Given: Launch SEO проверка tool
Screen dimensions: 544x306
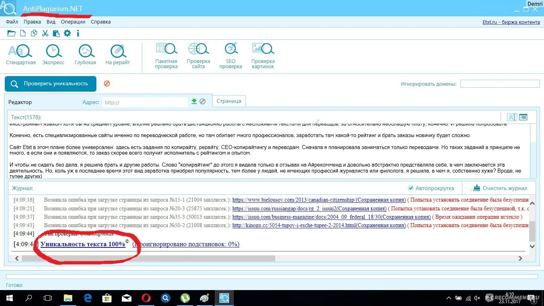Looking at the screenshot, I should coord(231,56).
